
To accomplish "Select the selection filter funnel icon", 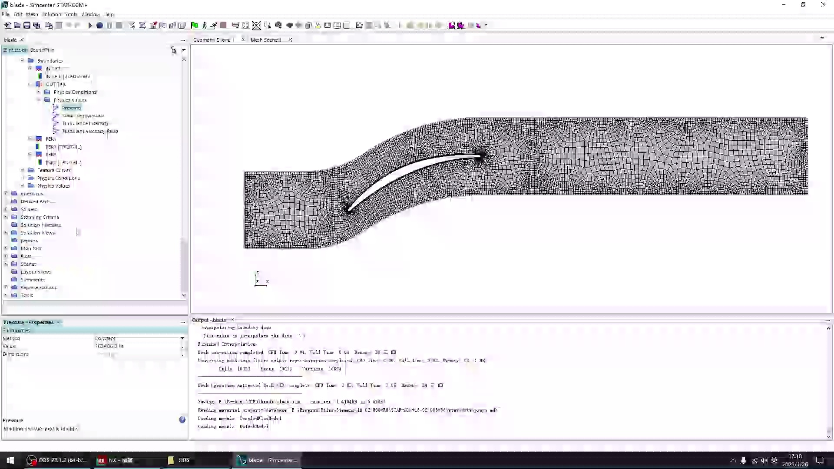I will tap(132, 25).
